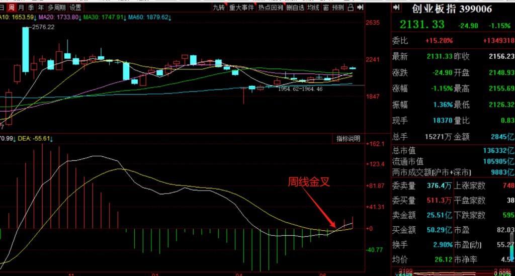The image size is (515, 276).
Task: Click the 2241 price axis label
Action: 373,60
